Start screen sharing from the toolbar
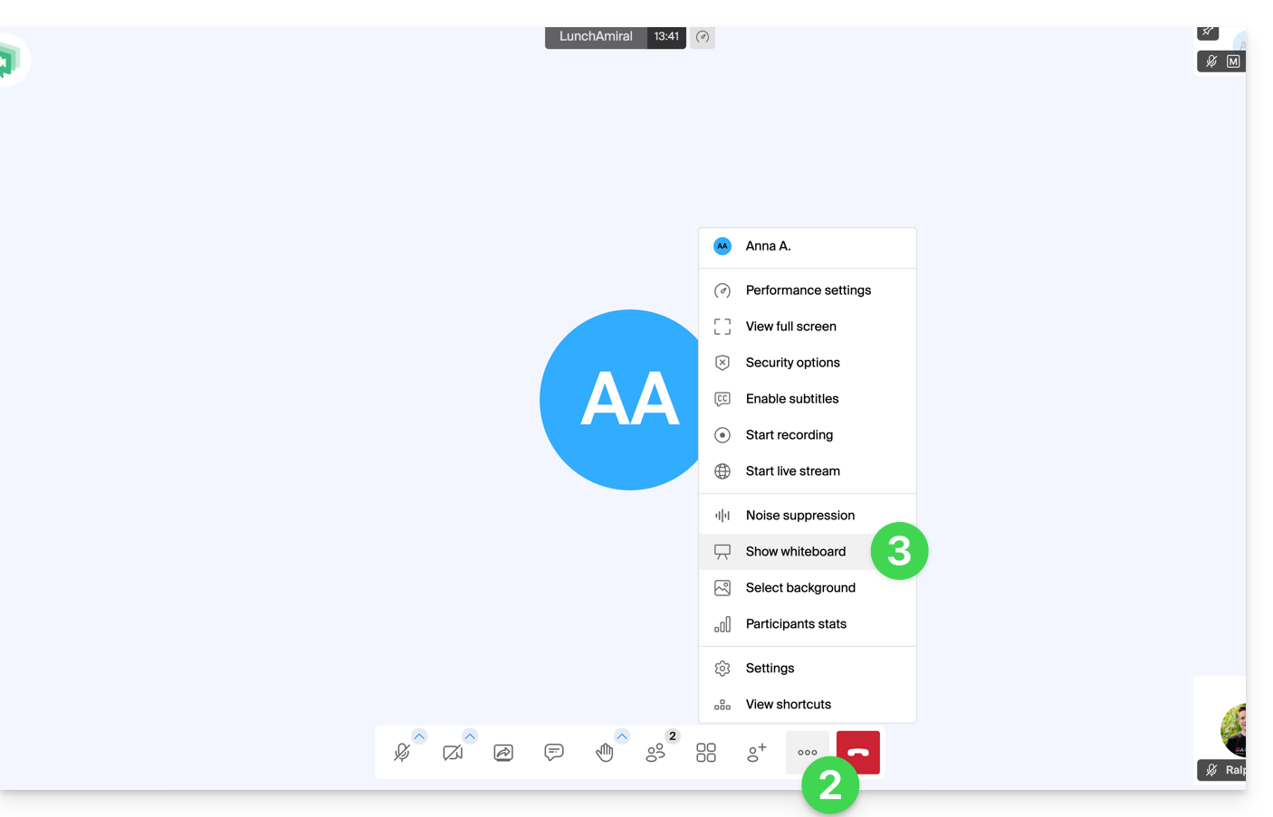Screen dimensions: 1273x817 coord(503,753)
